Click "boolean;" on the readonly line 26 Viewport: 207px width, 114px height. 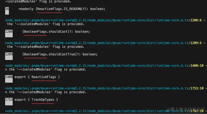(97, 9)
